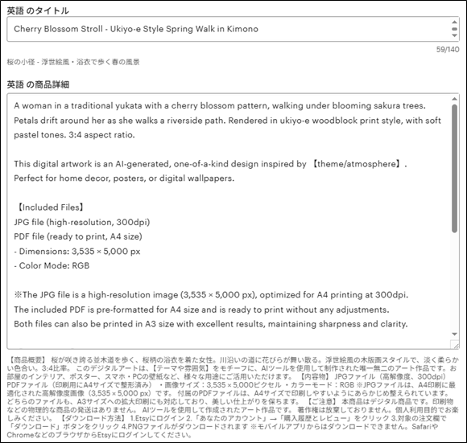Click the '【Included Files】' heading
Screen dimensions: 467x443
pyautogui.click(x=50, y=207)
